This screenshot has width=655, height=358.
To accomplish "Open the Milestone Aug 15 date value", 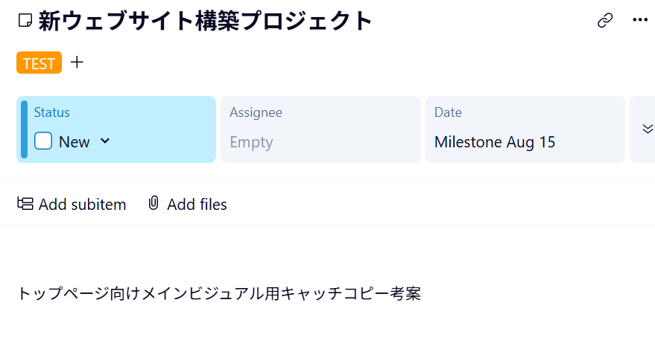I will (x=495, y=142).
